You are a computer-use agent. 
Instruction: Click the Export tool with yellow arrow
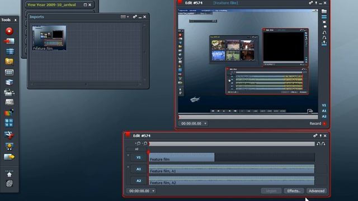tap(9, 157)
